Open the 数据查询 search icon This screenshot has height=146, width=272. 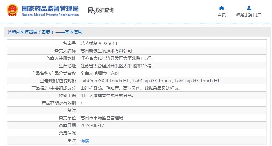point(91,11)
